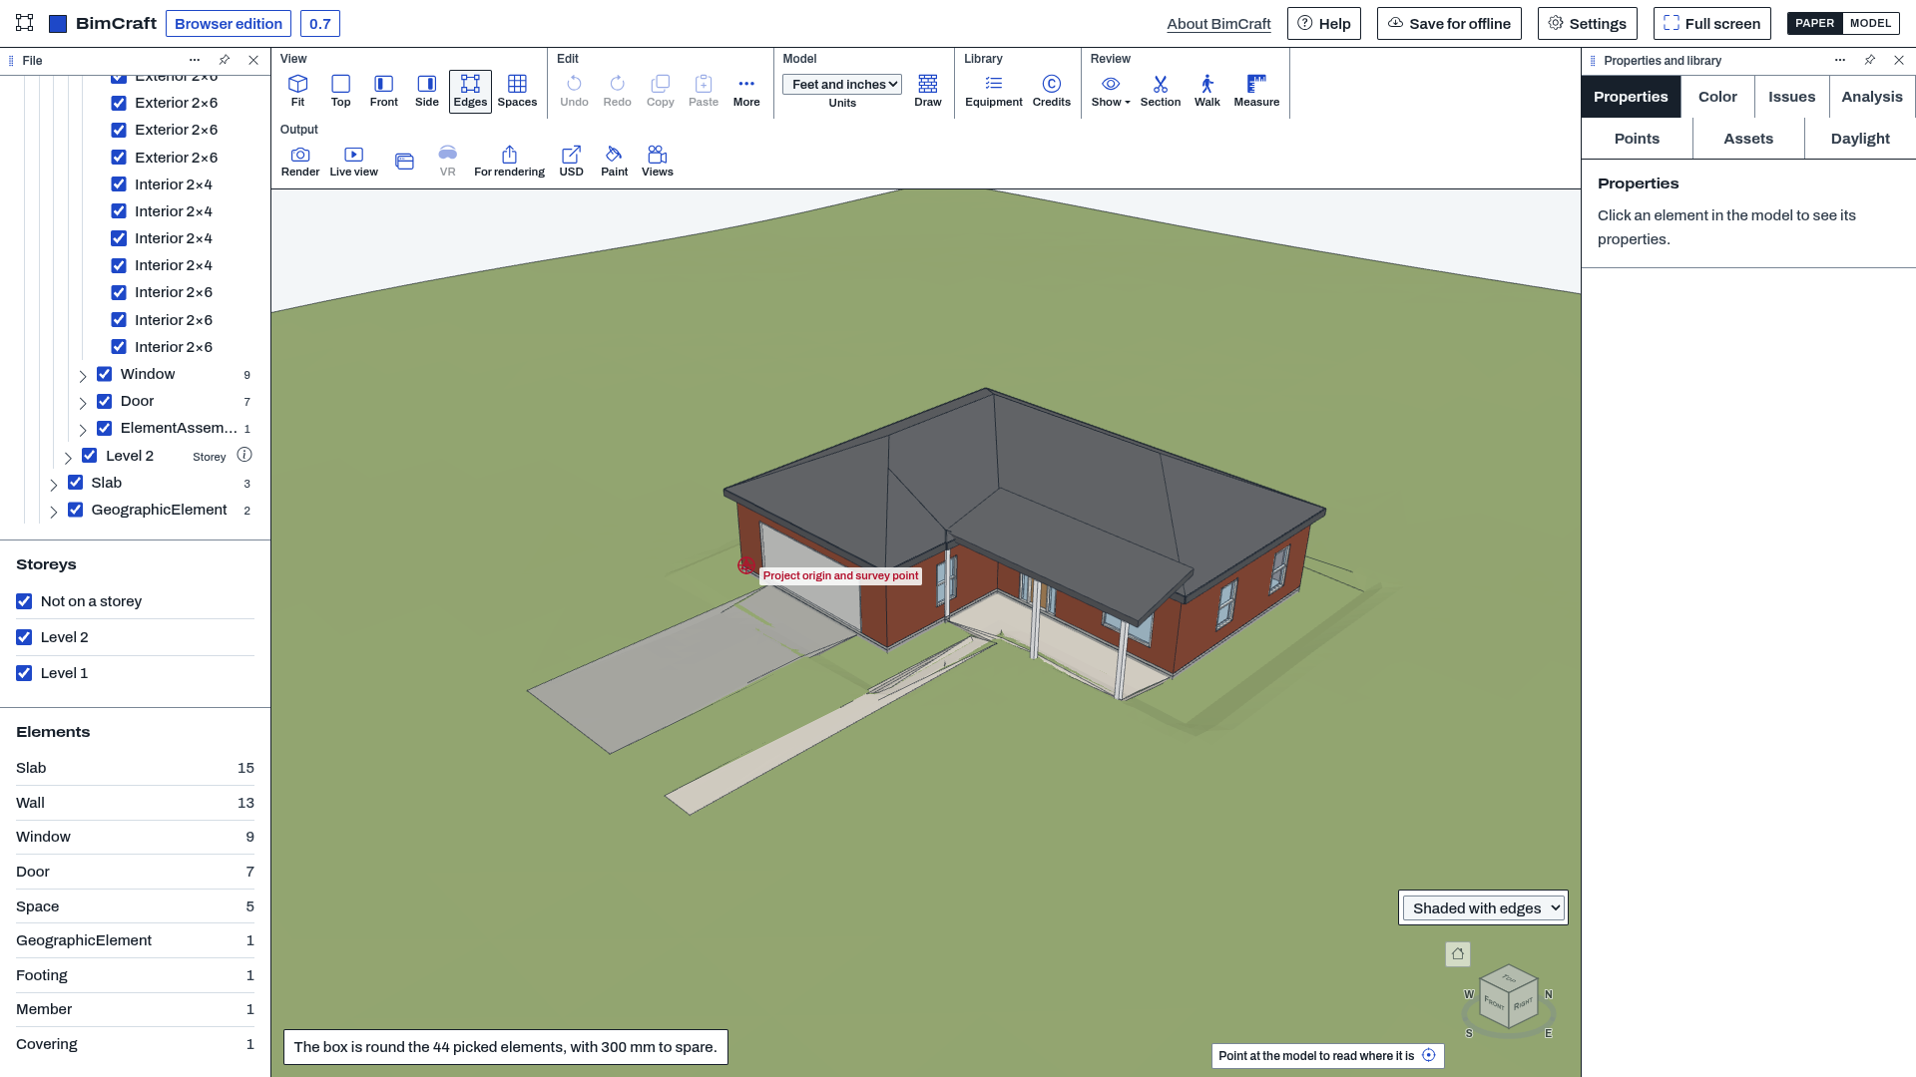Switch to the Issues tab

click(x=1791, y=97)
